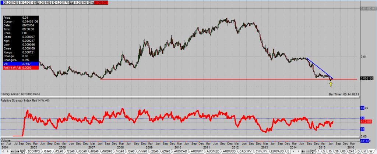Switch to the EUR/AUD tab
This screenshot has height=154, width=377.
[278, 151]
